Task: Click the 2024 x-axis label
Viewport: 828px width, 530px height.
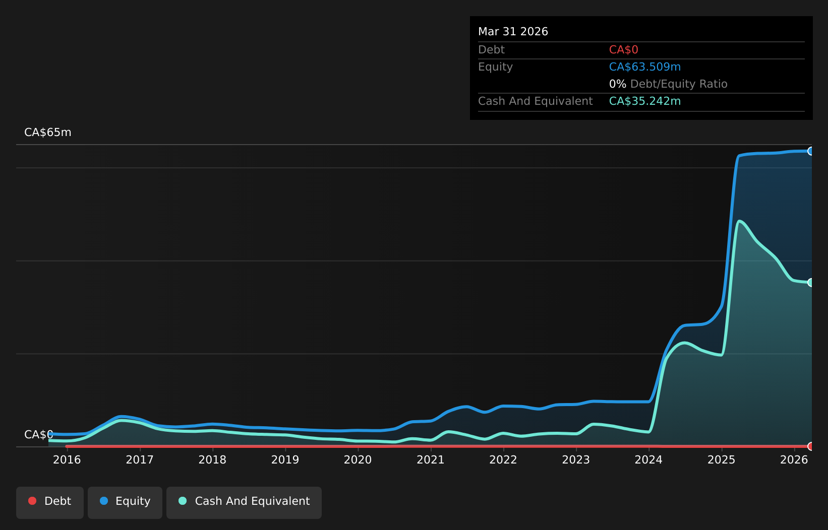Action: [x=648, y=460]
